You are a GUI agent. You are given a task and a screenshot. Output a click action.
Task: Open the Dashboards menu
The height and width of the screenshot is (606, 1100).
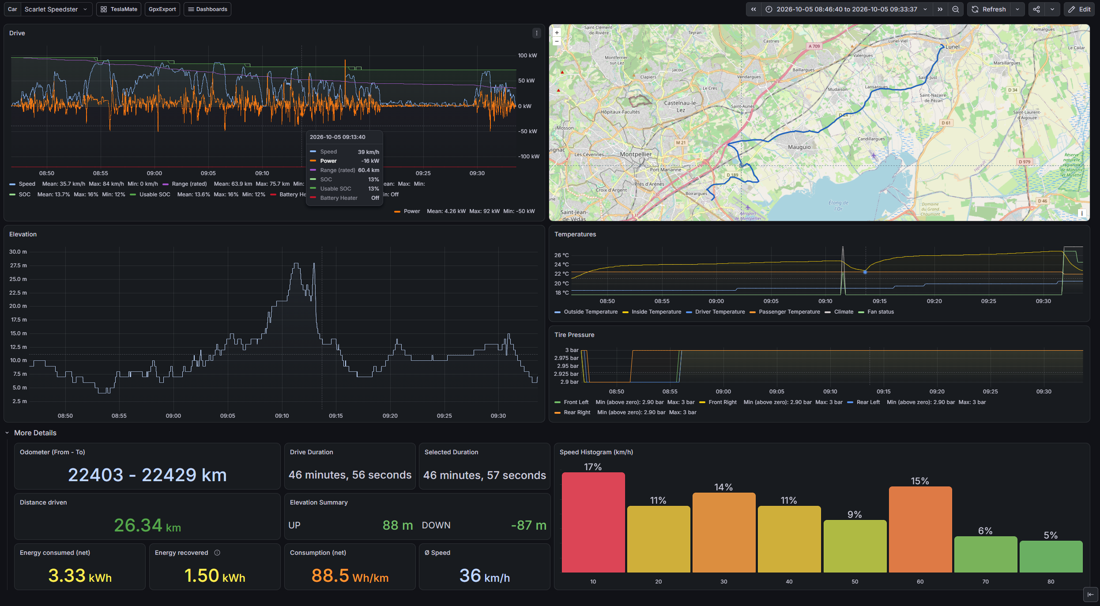(x=207, y=9)
